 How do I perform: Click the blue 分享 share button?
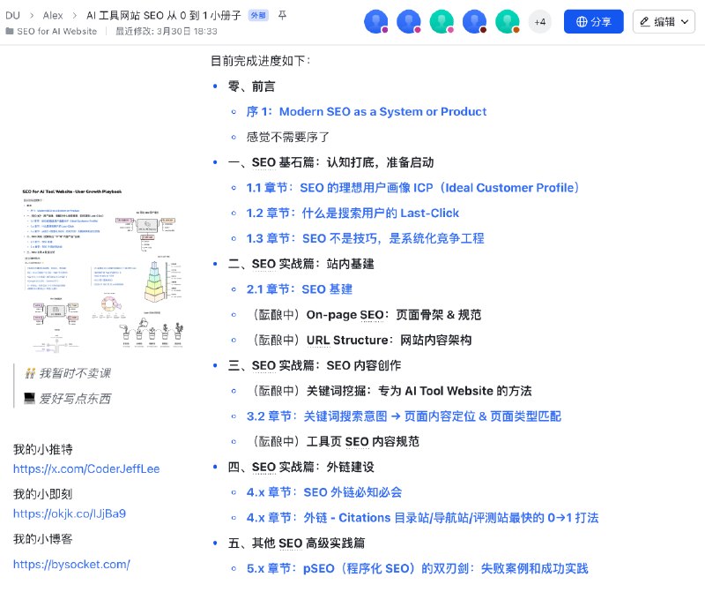(x=593, y=21)
